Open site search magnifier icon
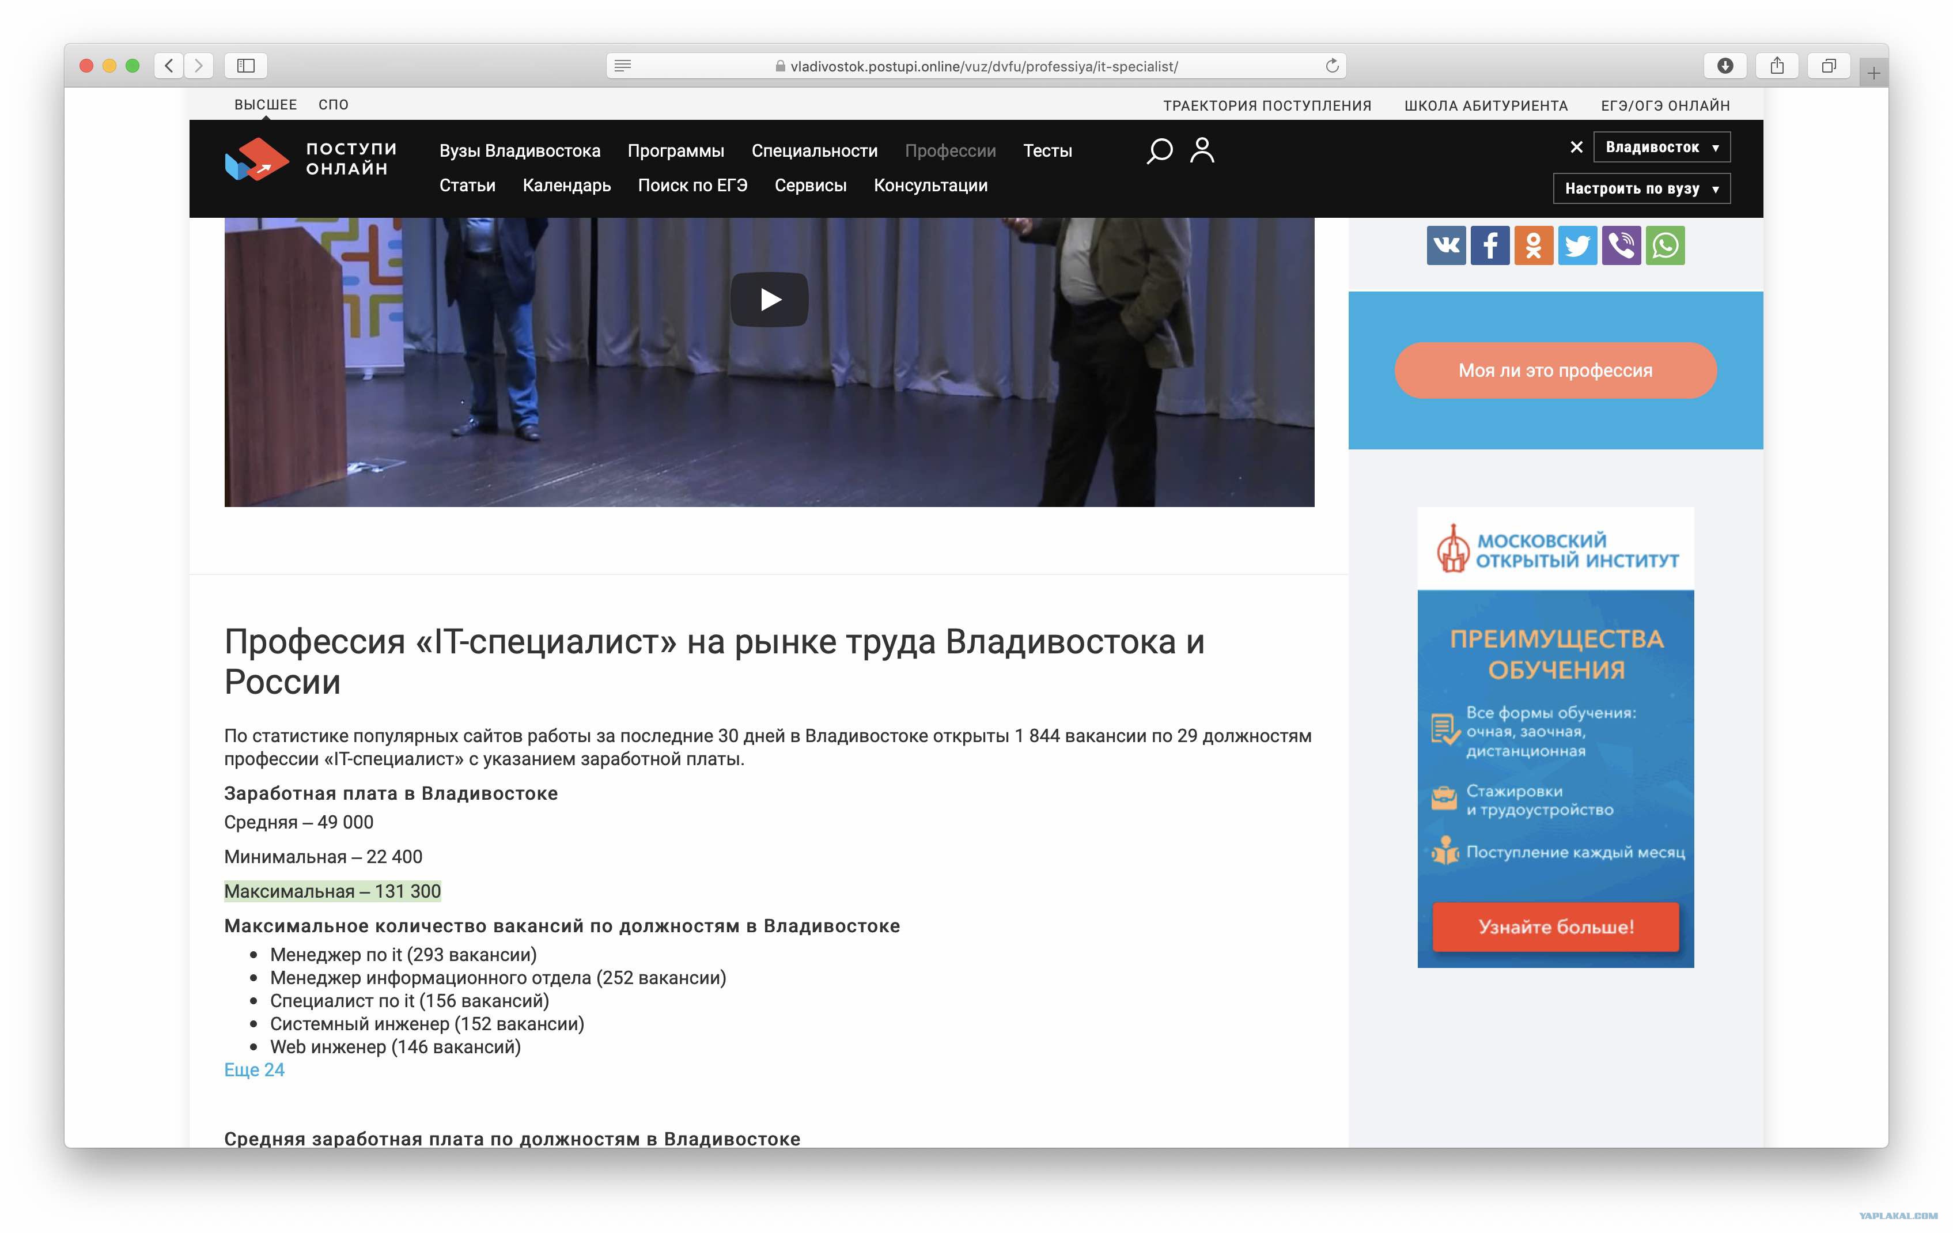Image resolution: width=1953 pixels, height=1233 pixels. point(1160,151)
